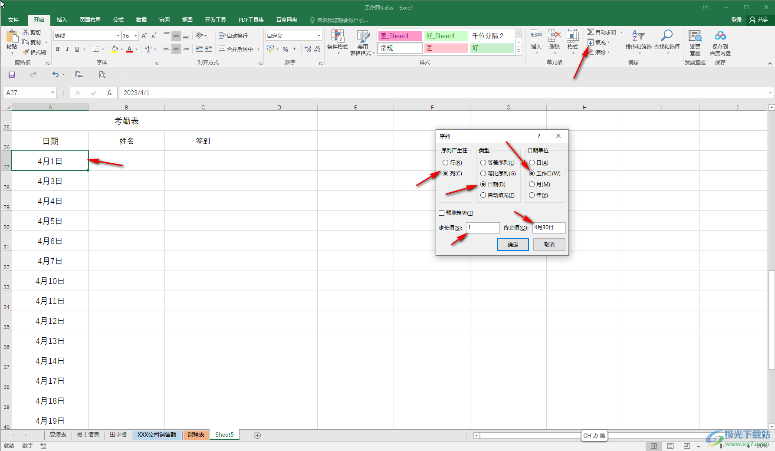Click the Paste icon in clipboard group

tap(12, 37)
